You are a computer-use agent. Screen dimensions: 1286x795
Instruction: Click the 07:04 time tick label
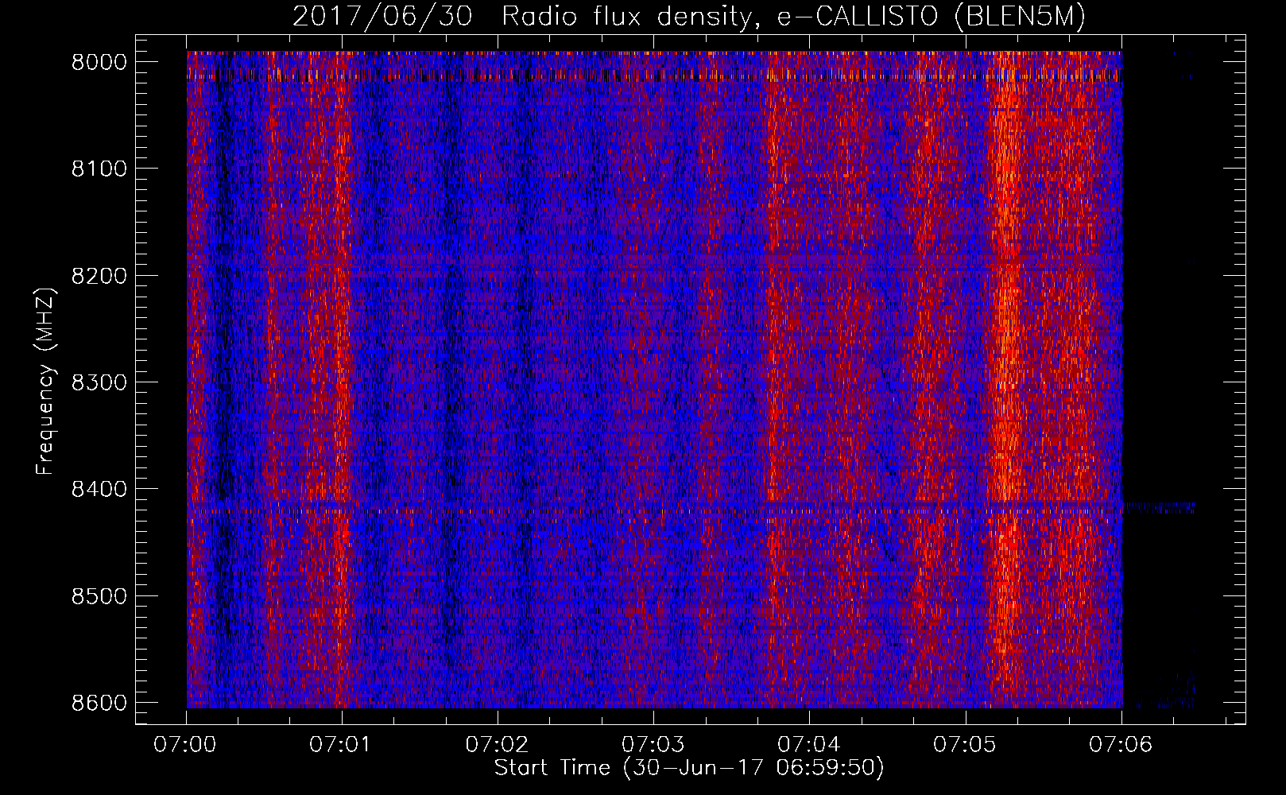point(808,744)
